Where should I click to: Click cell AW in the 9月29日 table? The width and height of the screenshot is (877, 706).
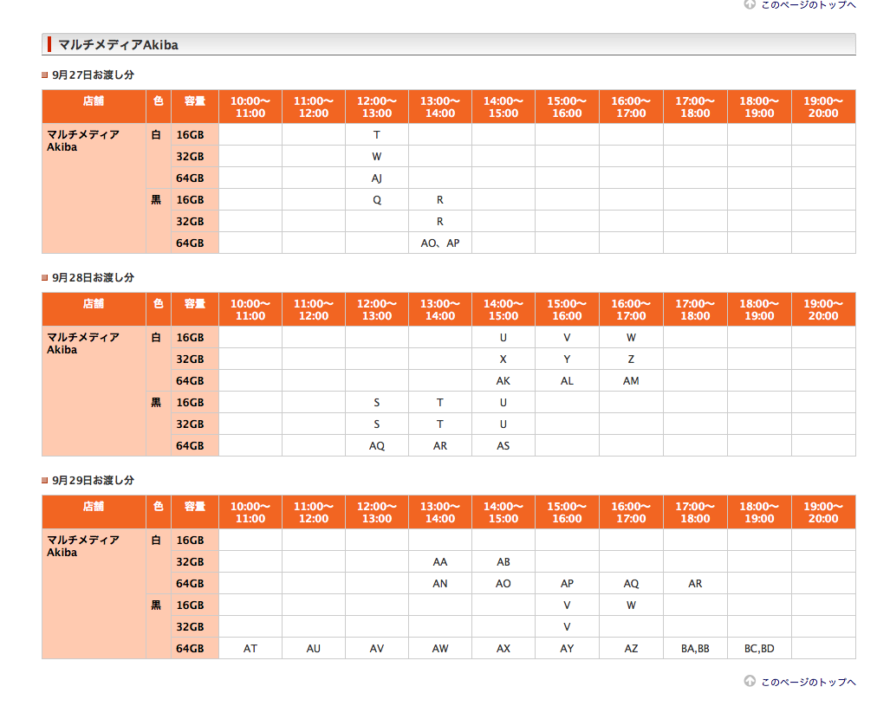tap(440, 649)
